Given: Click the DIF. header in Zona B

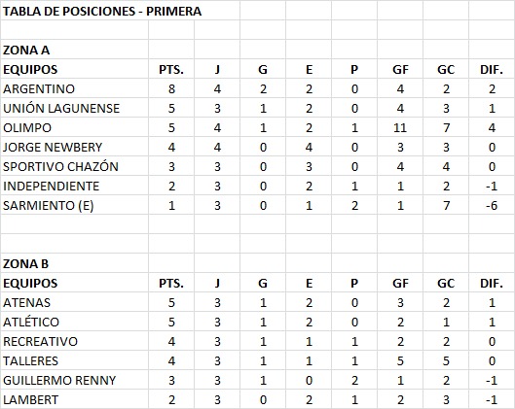Looking at the screenshot, I should pyautogui.click(x=492, y=283).
